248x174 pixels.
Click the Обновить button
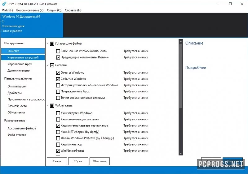(100, 161)
